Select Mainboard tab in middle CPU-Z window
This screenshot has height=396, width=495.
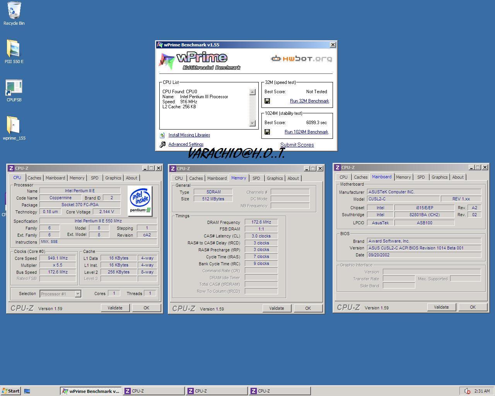(x=217, y=178)
